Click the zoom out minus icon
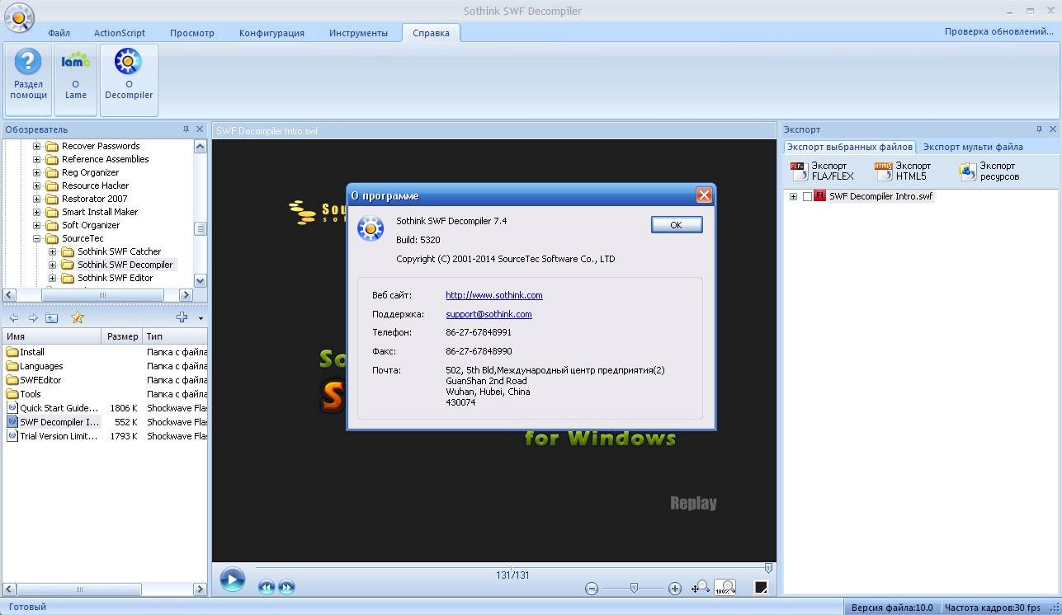 coord(592,588)
